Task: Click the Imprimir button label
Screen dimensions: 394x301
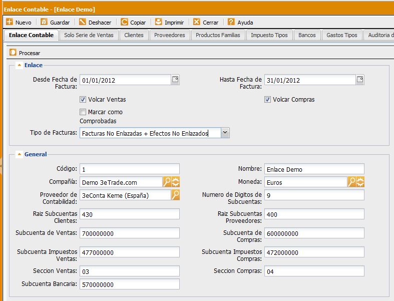Action: [x=174, y=23]
